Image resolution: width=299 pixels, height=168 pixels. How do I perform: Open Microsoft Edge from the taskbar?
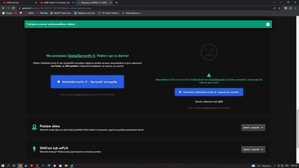[x=49, y=166]
